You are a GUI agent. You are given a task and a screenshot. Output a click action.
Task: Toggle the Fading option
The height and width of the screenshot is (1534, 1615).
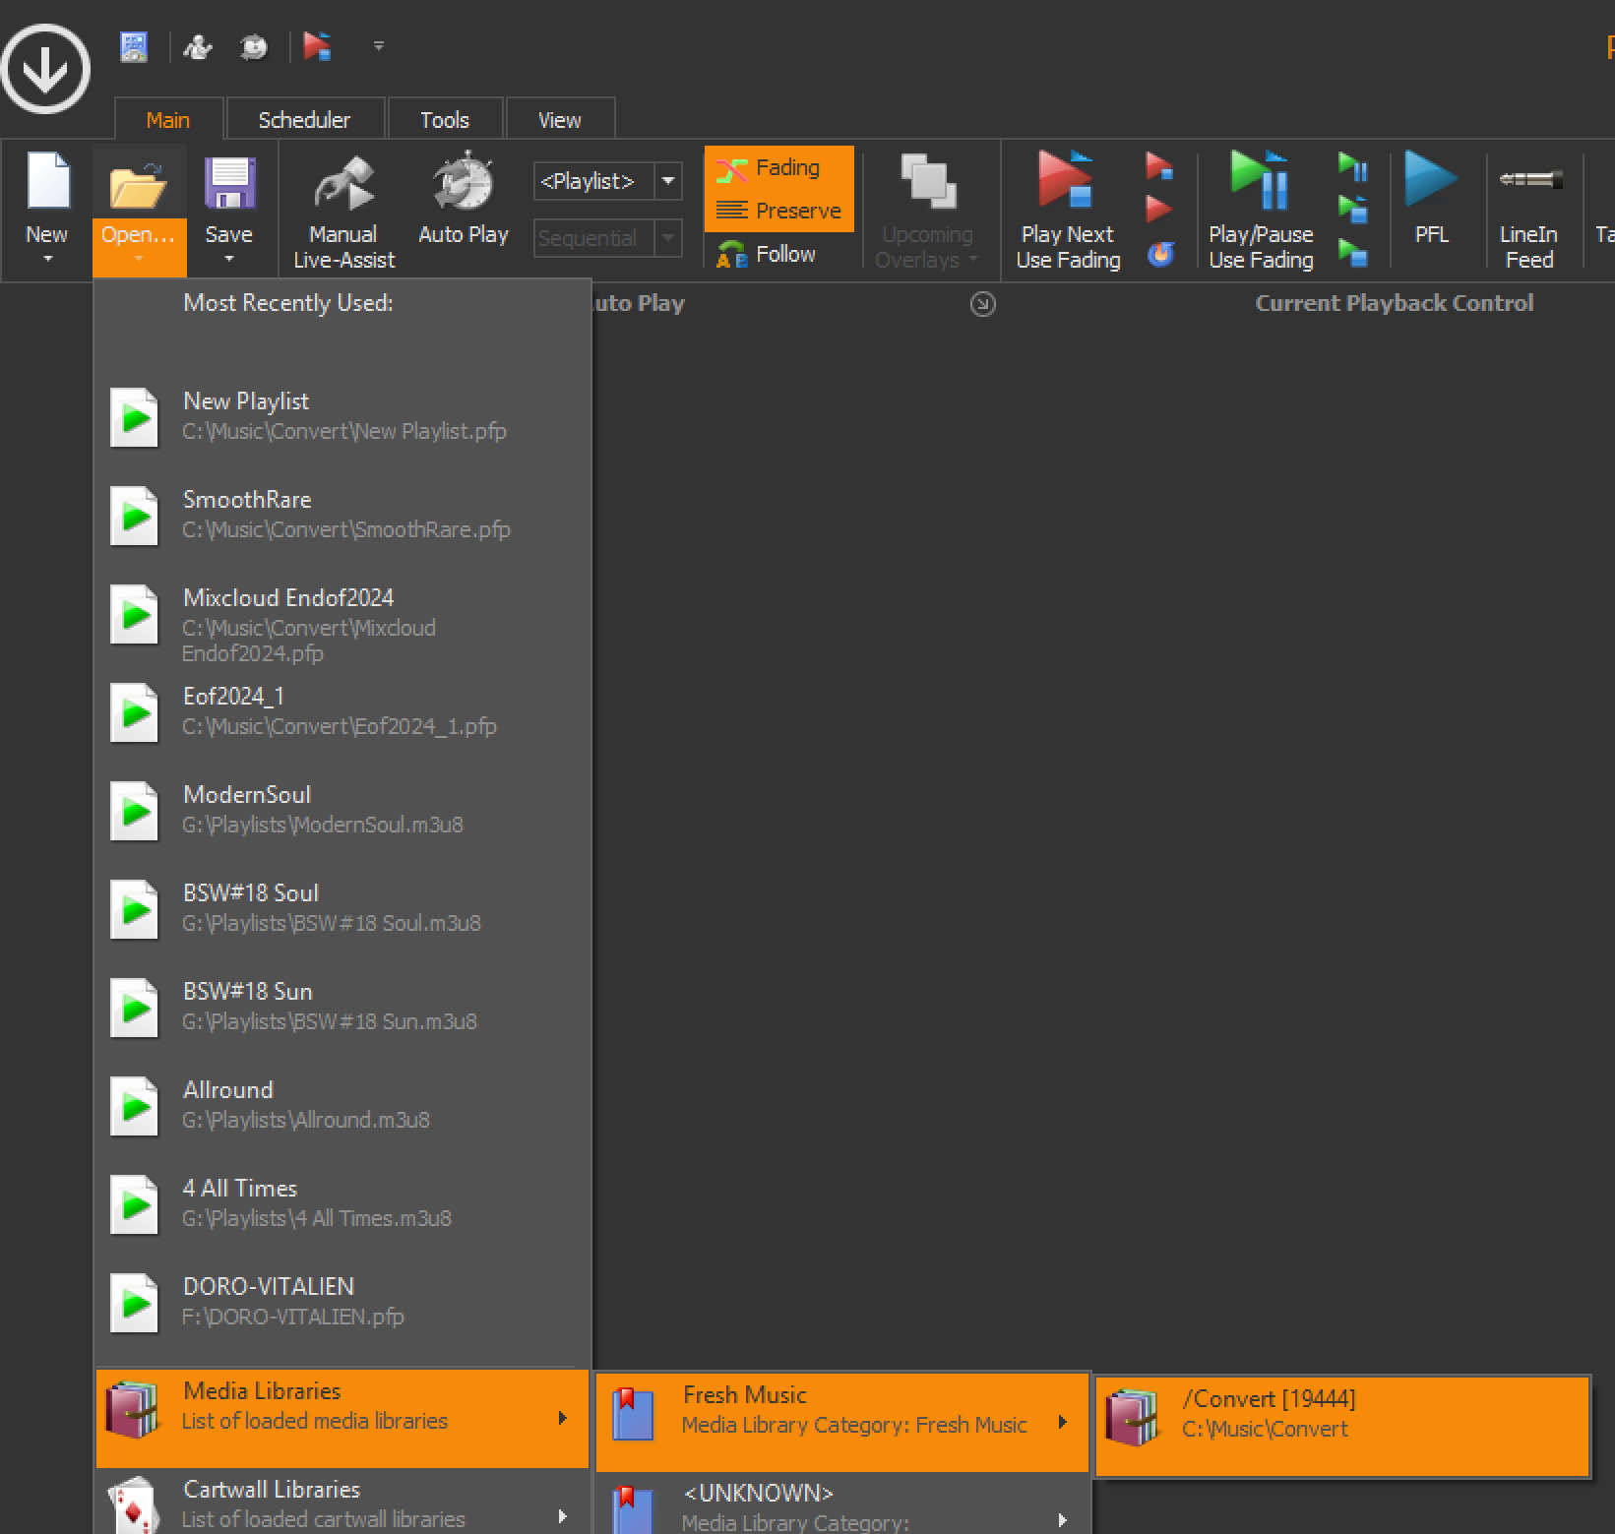[x=778, y=168]
